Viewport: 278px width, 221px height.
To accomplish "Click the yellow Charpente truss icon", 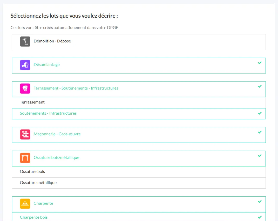I will (25, 204).
